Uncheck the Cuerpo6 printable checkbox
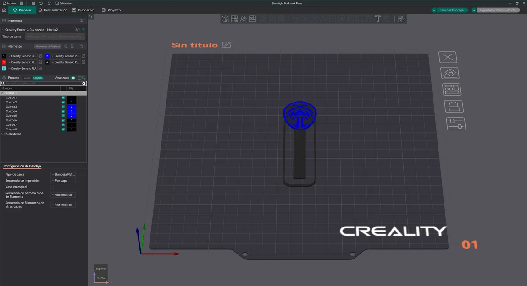Viewport: 527px width, 286px height. [x=63, y=120]
